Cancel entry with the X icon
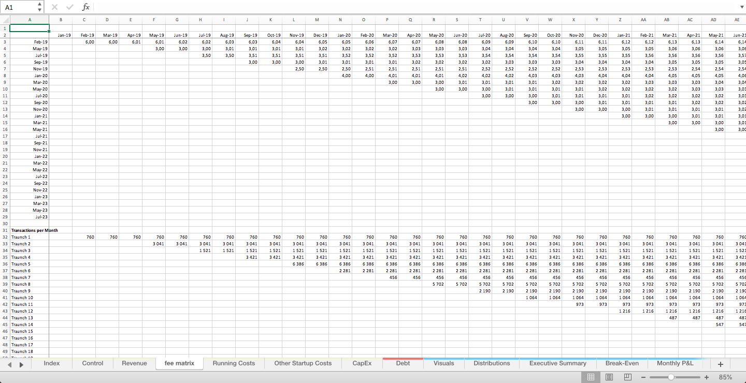Viewport: 746px width, 383px height. [x=54, y=7]
